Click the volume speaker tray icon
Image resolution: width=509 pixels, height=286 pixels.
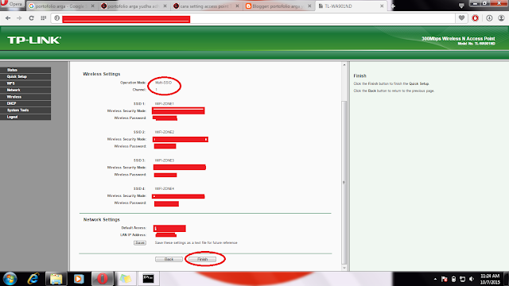[x=472, y=279]
